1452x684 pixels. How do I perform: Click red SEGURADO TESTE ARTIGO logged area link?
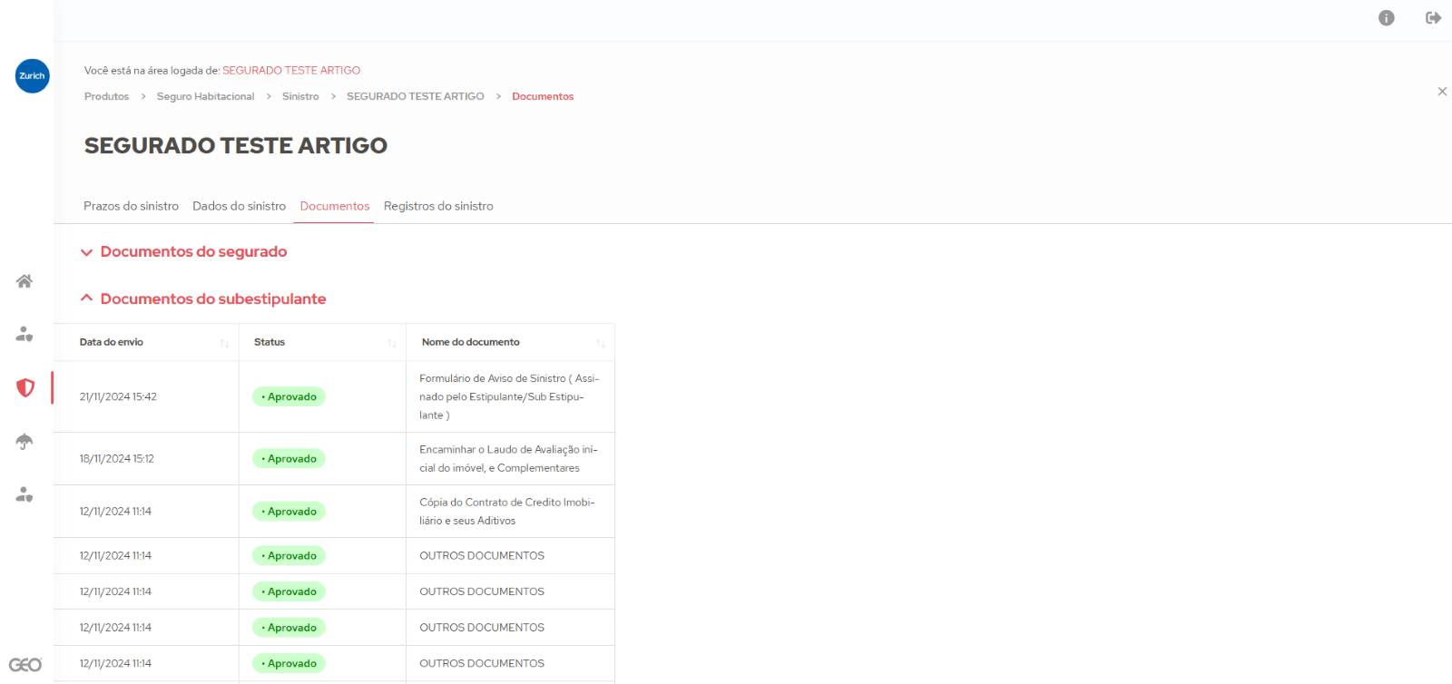[x=291, y=70]
